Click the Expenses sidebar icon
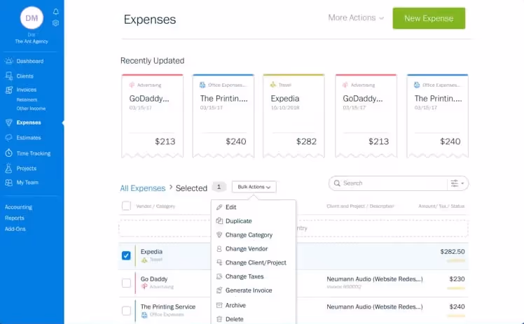The width and height of the screenshot is (524, 324). (8, 122)
